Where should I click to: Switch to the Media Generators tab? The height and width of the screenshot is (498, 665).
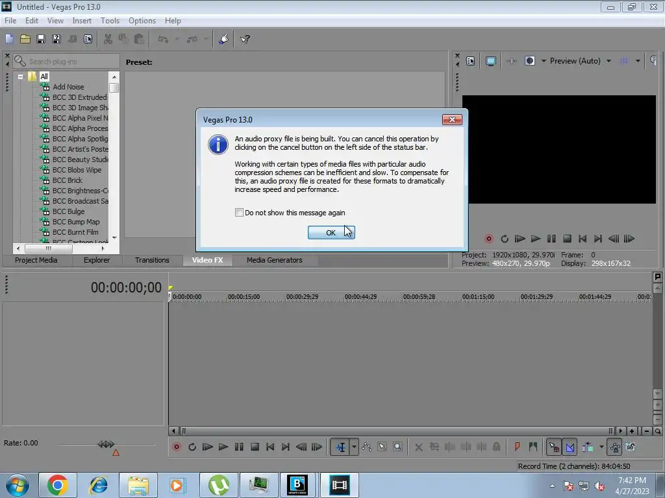coord(275,260)
